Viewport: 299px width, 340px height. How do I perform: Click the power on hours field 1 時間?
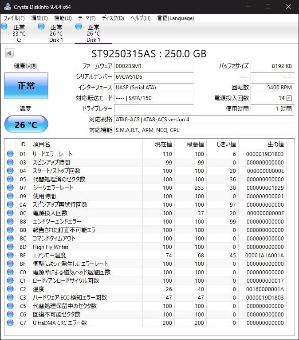coord(272,108)
